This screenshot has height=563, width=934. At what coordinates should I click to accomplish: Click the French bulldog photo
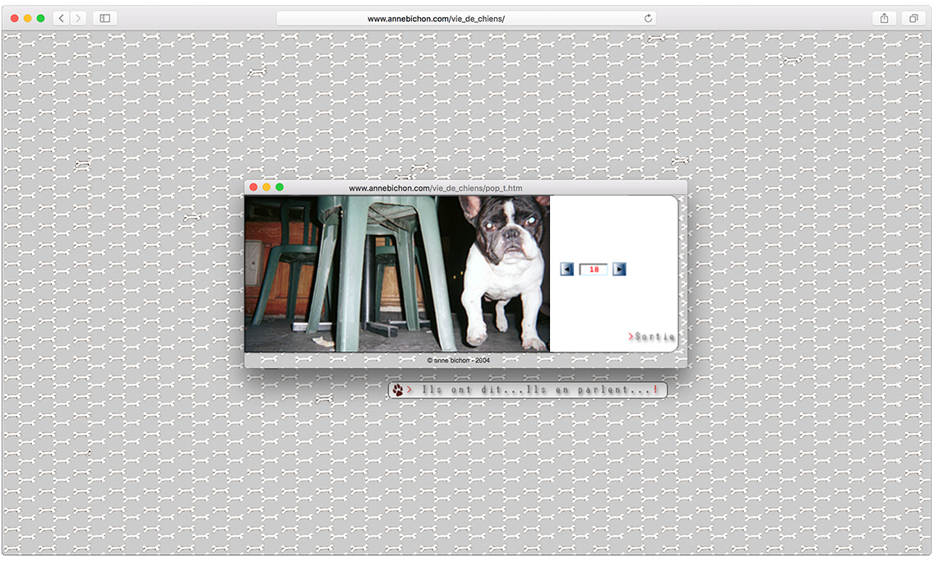397,274
